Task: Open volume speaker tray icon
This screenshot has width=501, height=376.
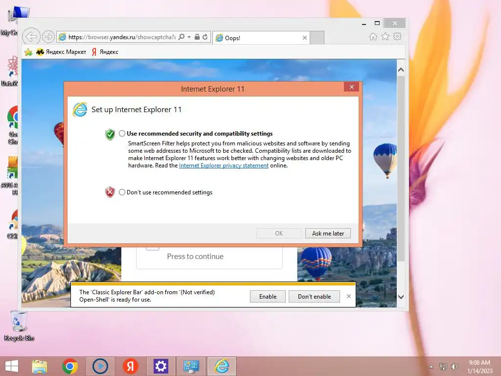Action: (x=455, y=366)
